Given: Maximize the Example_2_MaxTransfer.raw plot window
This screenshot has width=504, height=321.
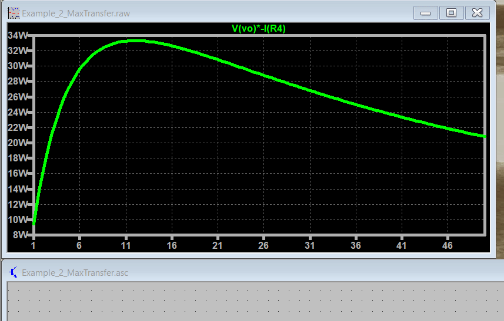Looking at the screenshot, I should point(451,12).
